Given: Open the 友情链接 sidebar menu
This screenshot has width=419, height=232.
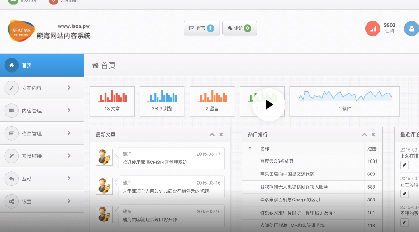Looking at the screenshot, I should coord(42,156).
